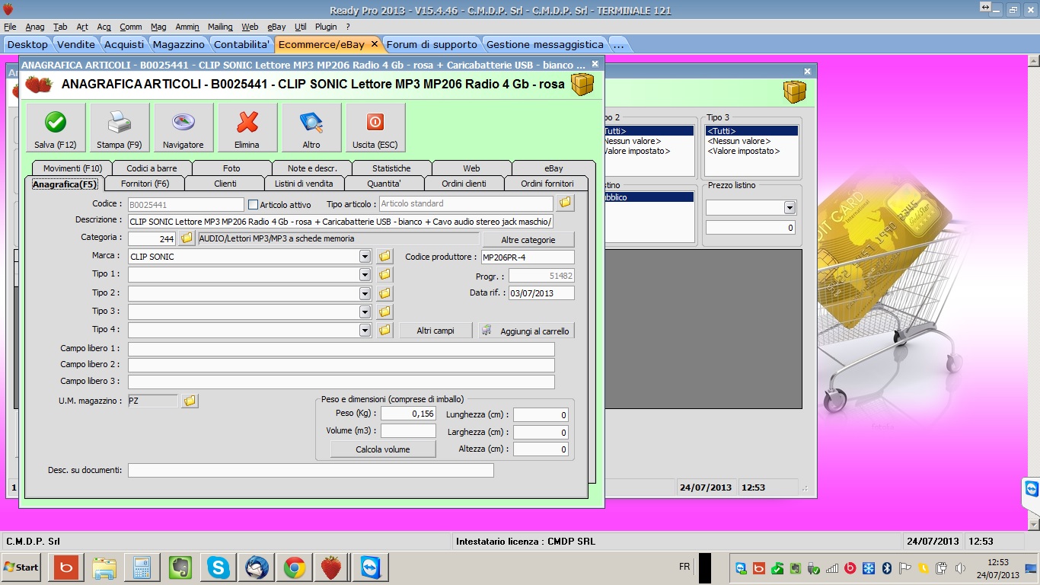
Task: Open the Anag menu
Action: [x=35, y=27]
